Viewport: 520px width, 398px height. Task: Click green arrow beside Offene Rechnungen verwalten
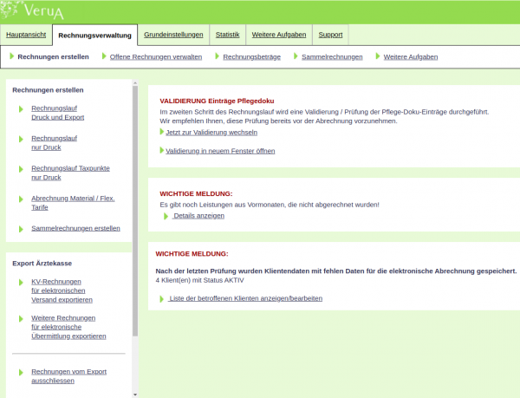pyautogui.click(x=104, y=56)
